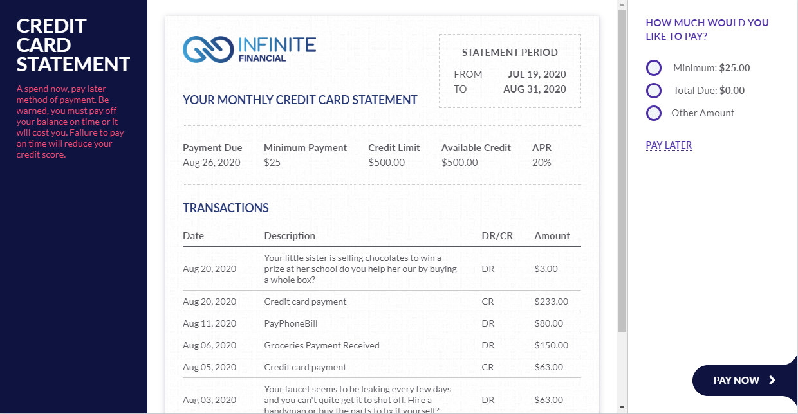Click the APR 20% value
The height and width of the screenshot is (414, 798).
tap(542, 163)
